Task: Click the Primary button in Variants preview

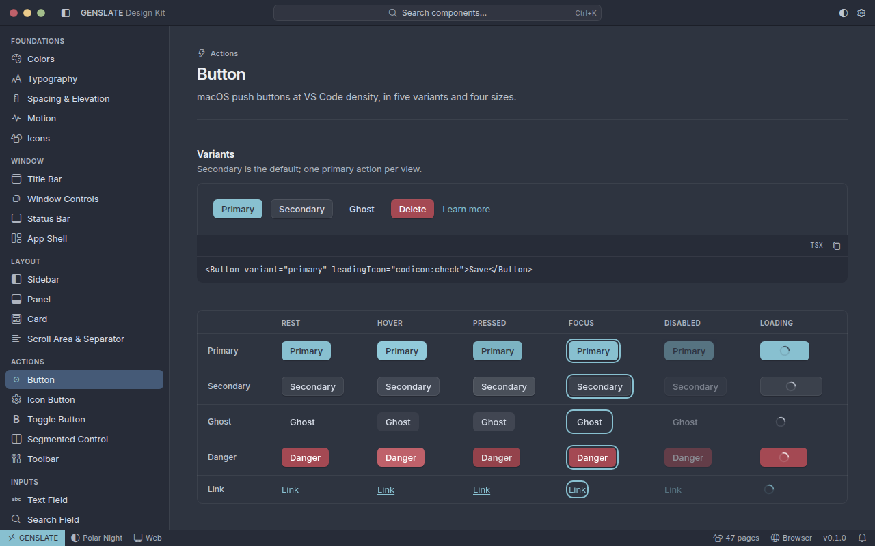Action: click(x=238, y=209)
